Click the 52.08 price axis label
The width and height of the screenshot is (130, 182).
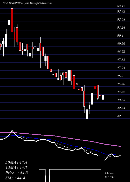pyautogui.click(x=121, y=19)
